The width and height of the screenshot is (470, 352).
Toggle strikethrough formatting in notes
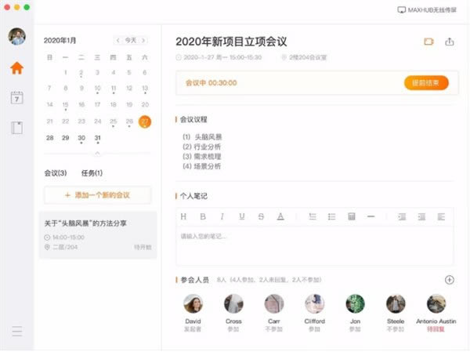261,216
